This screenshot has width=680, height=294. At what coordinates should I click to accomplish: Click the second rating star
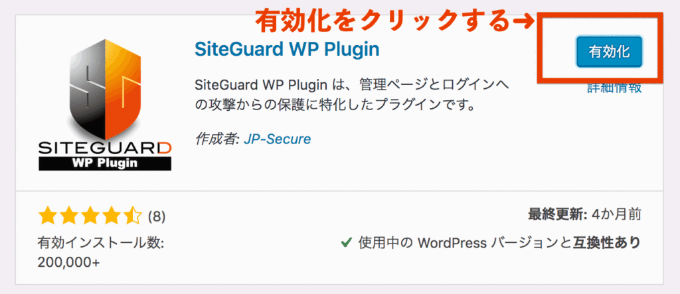click(x=68, y=216)
